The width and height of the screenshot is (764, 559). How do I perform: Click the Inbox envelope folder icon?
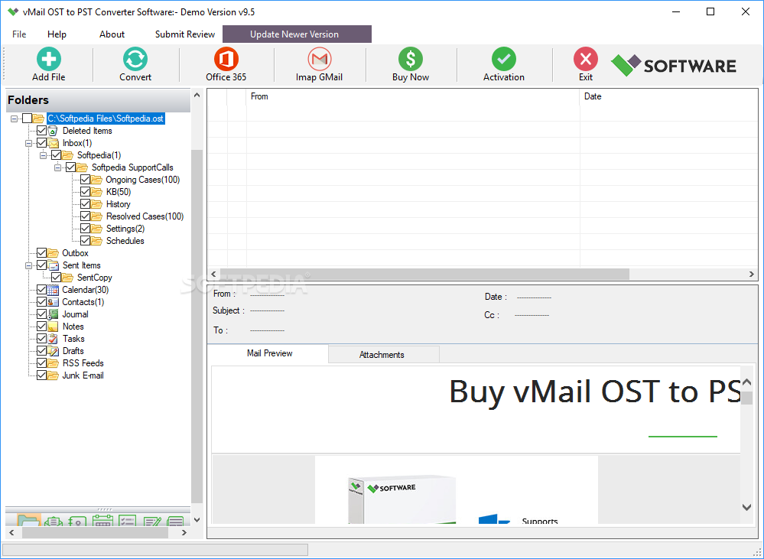53,143
